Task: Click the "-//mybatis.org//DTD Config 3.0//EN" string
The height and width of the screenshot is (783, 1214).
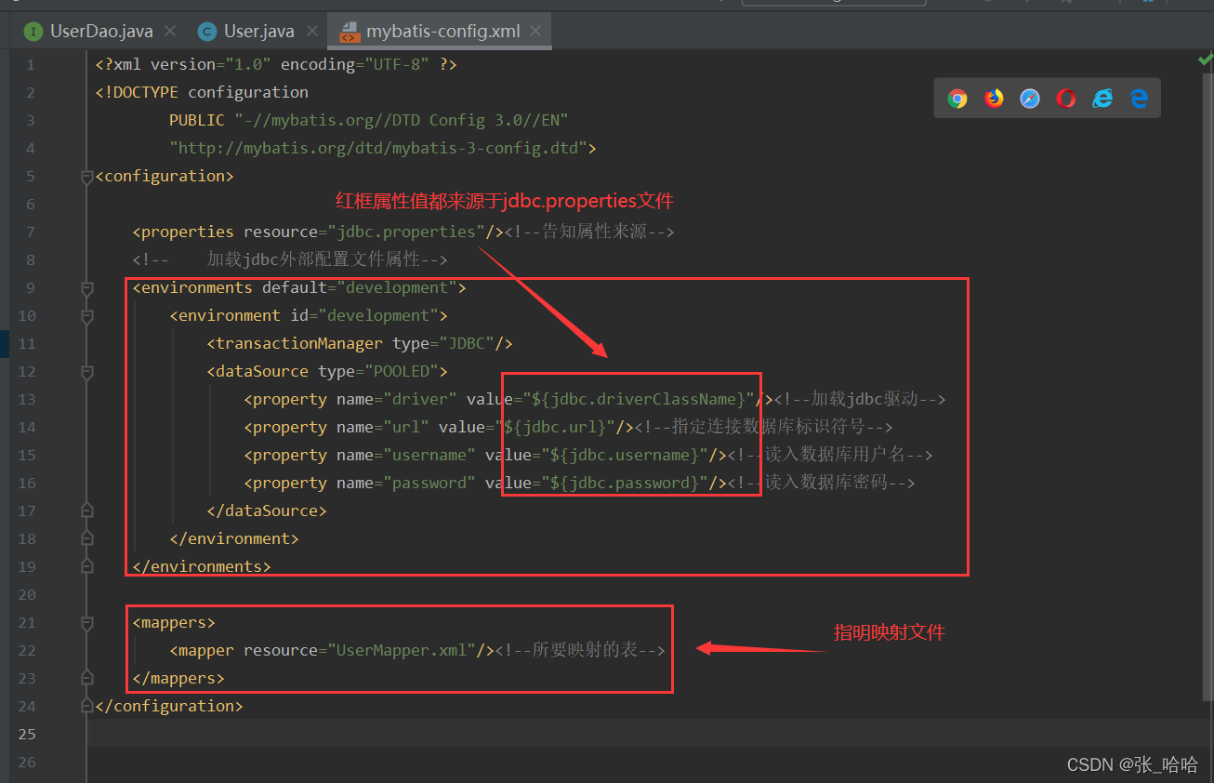Action: pos(402,120)
